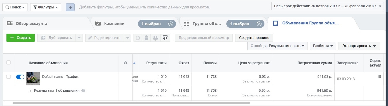Click the revert changes icon

(x=138, y=38)
